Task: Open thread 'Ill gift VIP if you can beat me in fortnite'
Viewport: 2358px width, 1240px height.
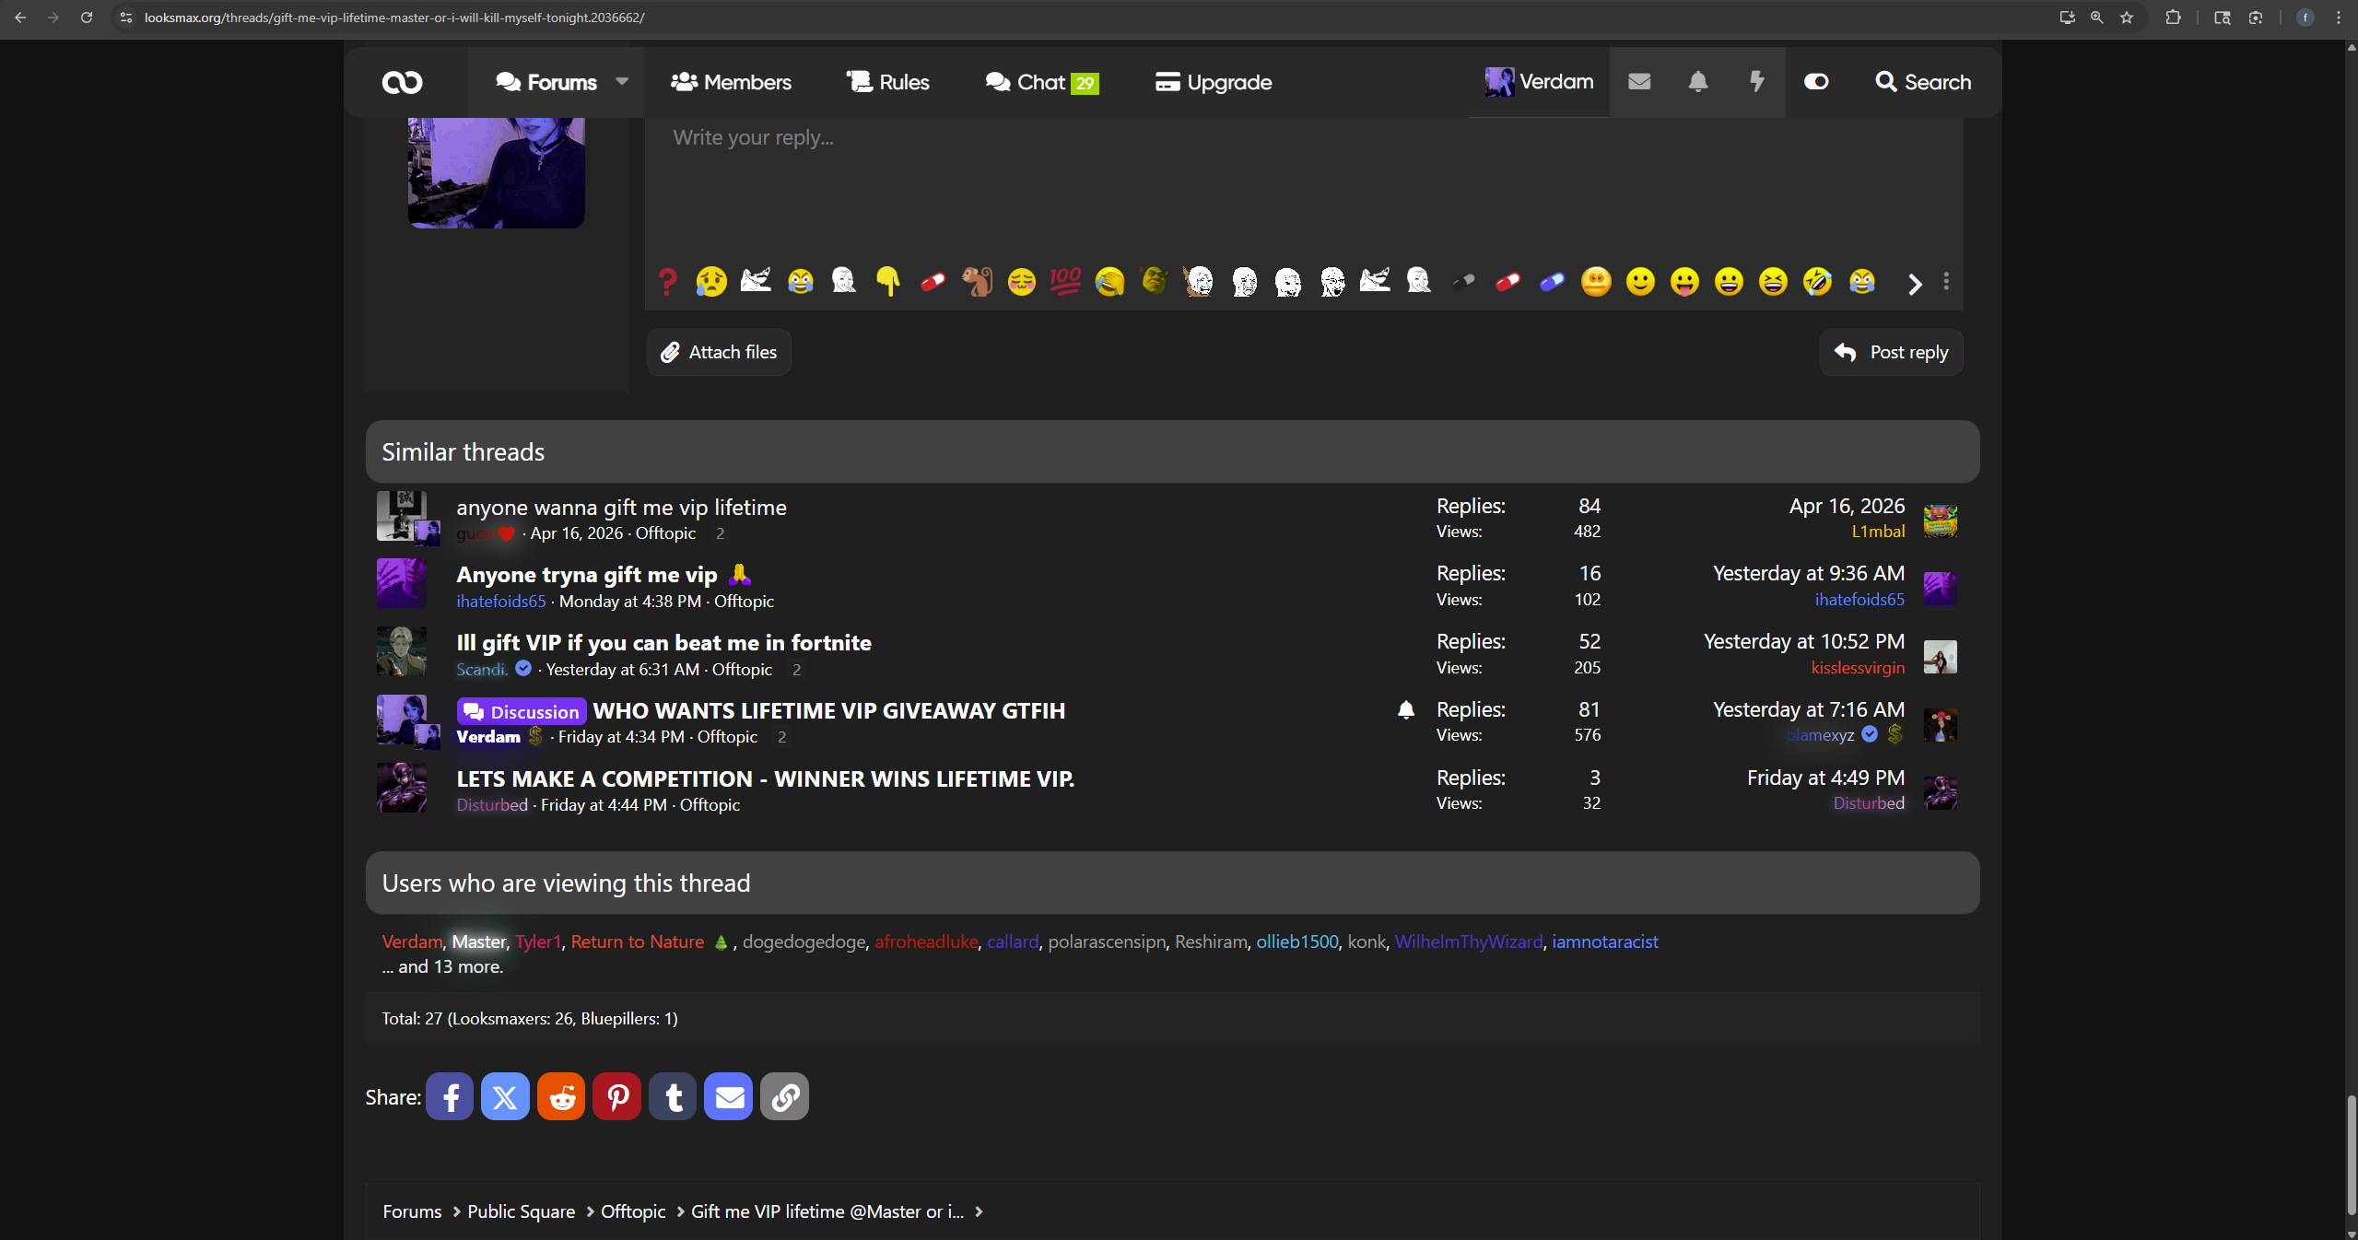Action: (x=663, y=642)
